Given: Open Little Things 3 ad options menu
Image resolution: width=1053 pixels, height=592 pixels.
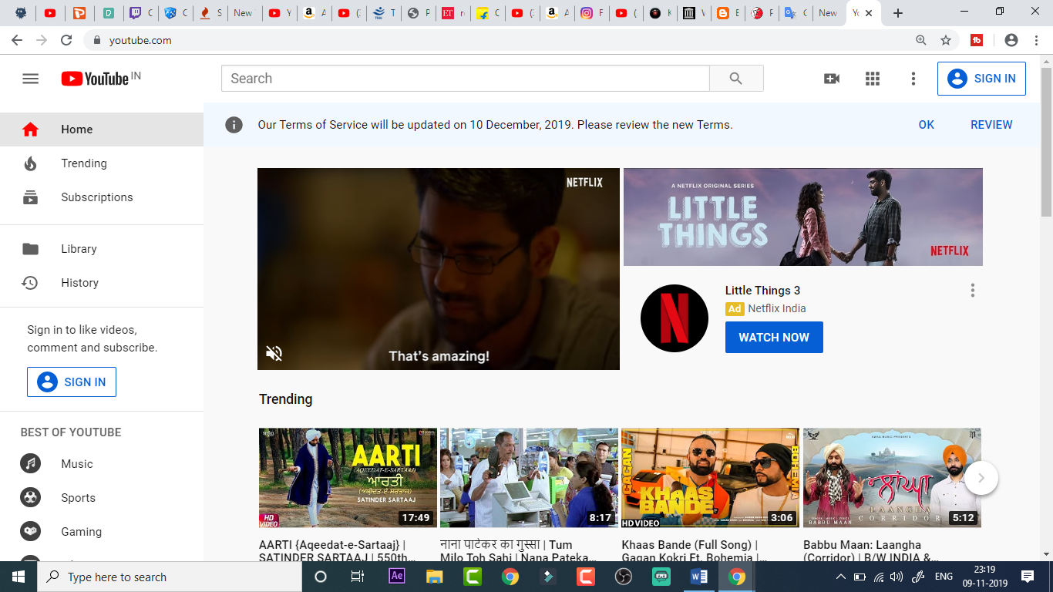Looking at the screenshot, I should point(972,291).
